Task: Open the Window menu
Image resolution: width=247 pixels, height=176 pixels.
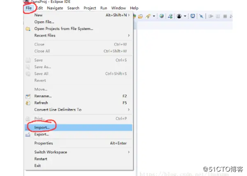Action: coord(119,8)
